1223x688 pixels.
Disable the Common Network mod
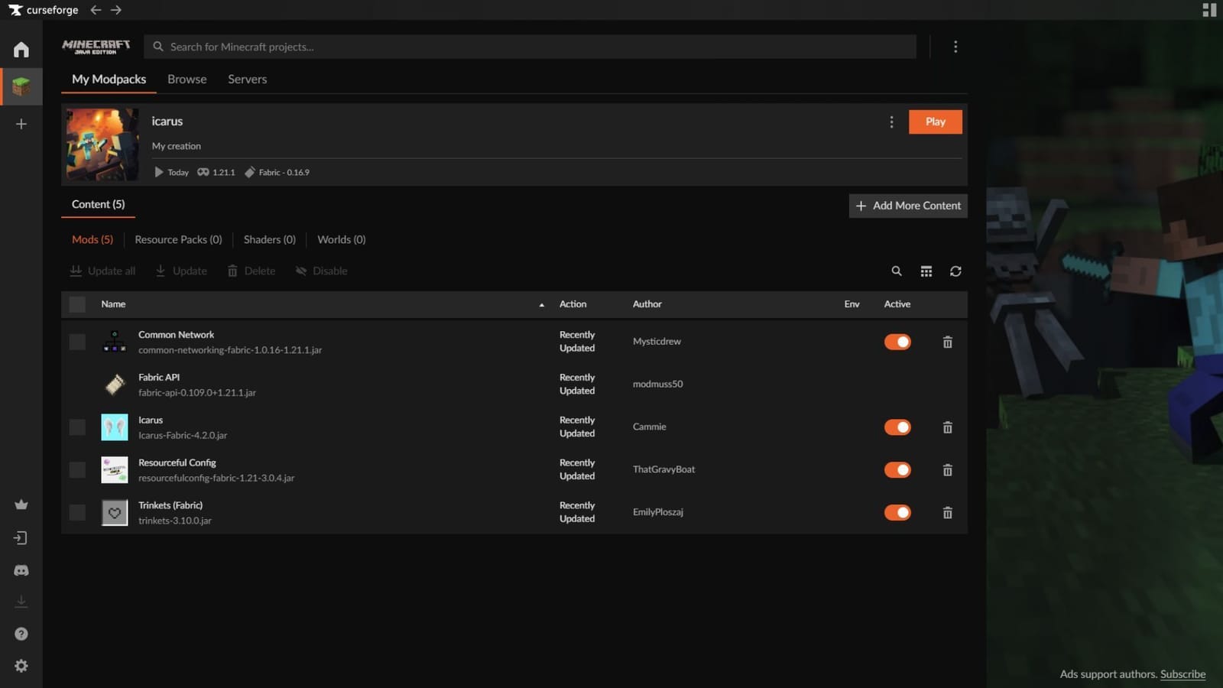[x=897, y=342]
